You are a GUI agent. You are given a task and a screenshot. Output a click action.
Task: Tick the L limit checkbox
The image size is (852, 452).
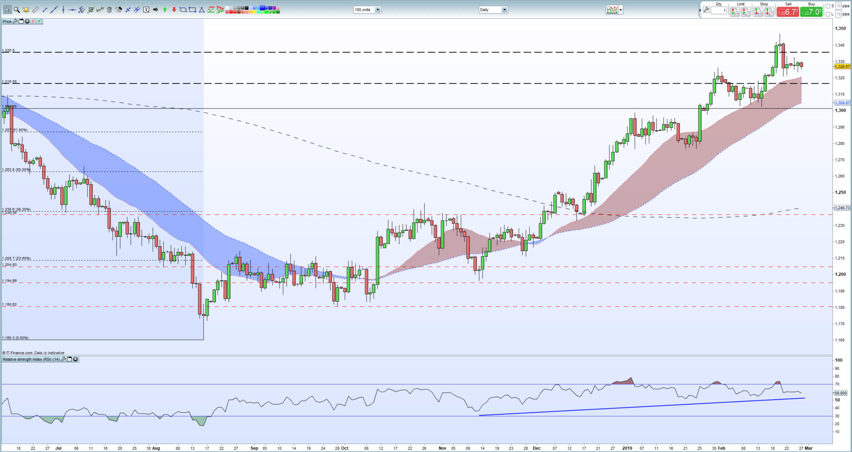pyautogui.click(x=828, y=14)
